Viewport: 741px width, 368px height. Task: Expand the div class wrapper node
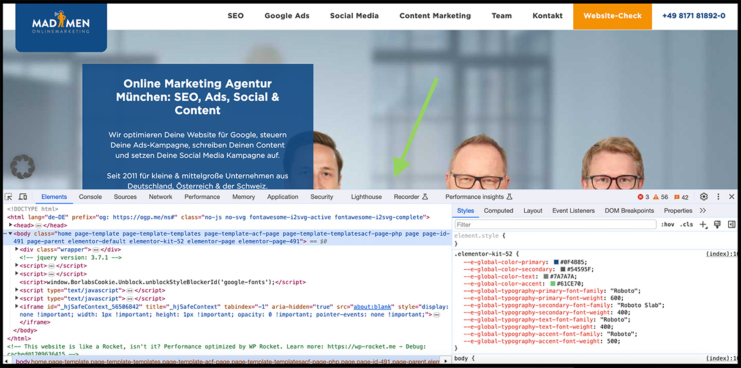17,249
